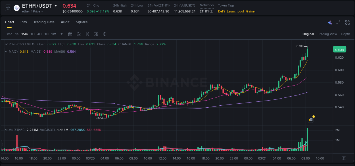Switch to the Trading Data tab

pyautogui.click(x=44, y=22)
